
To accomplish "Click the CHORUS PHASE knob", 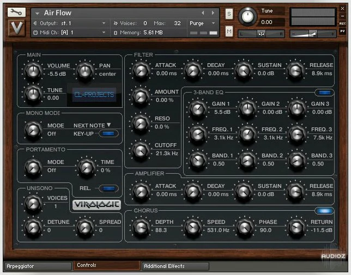I will click(244, 228).
